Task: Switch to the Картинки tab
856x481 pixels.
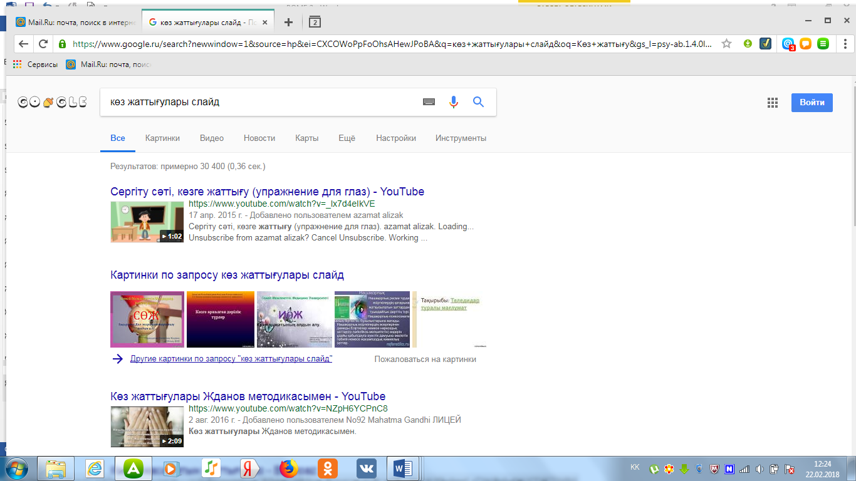Action: coord(162,138)
